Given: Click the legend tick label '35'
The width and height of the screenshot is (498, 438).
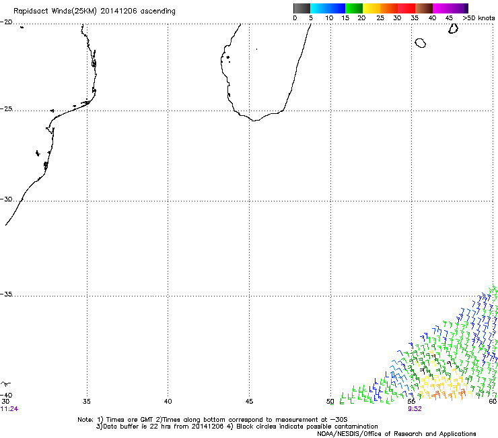Looking at the screenshot, I should (x=415, y=18).
